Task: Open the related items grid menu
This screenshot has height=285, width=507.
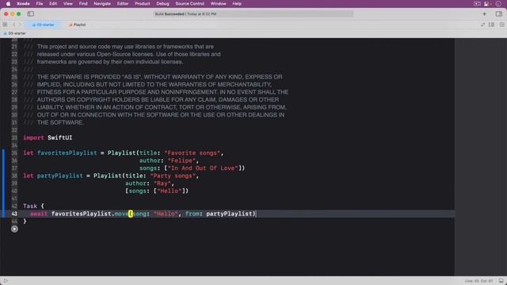Action: (5, 25)
